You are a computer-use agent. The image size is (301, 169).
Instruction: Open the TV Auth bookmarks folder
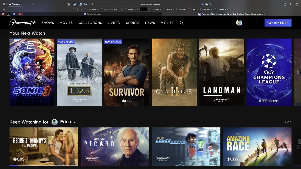(x=206, y=9)
